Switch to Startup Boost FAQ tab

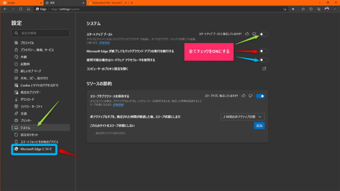[x=107, y=3]
